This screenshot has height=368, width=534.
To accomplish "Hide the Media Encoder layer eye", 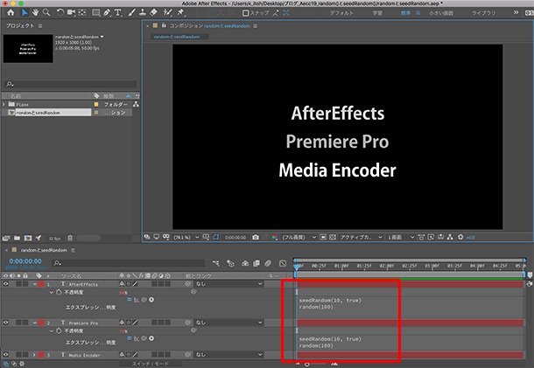I will click(5, 355).
